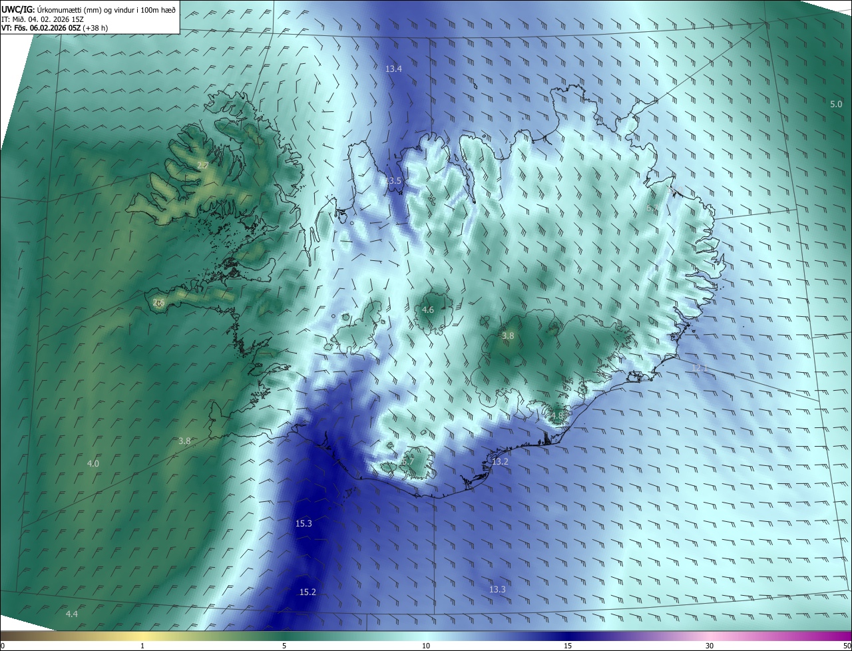Click the '4.4' value in the southwest corner
Image resolution: width=852 pixels, height=651 pixels.
click(x=72, y=614)
